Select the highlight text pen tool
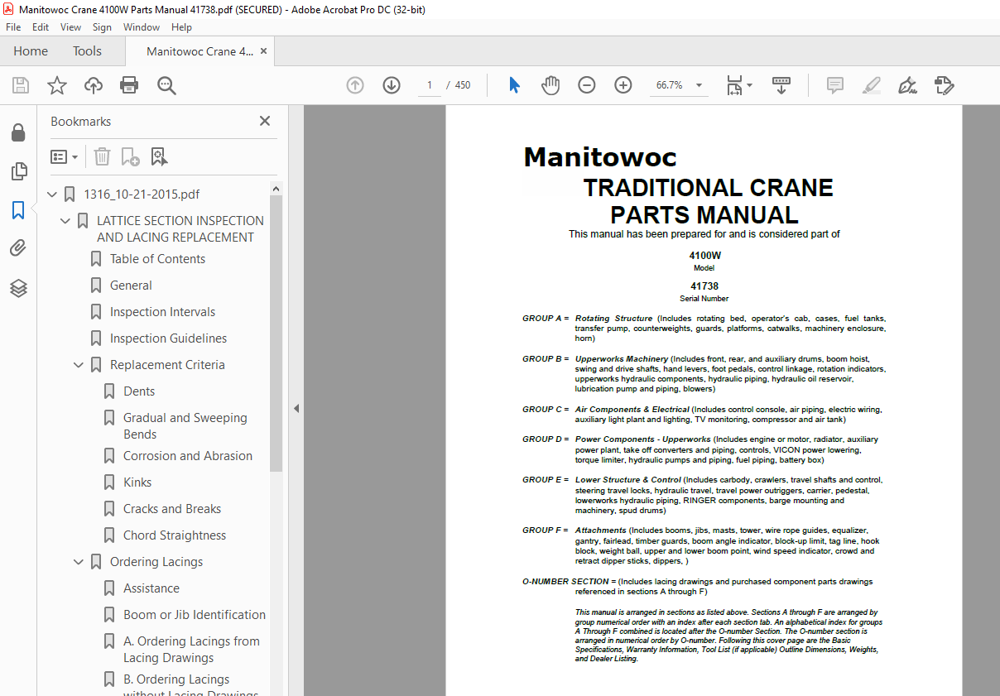The width and height of the screenshot is (1000, 696). (872, 85)
